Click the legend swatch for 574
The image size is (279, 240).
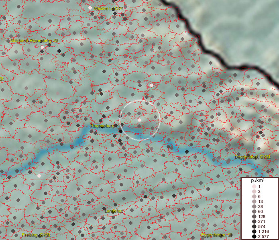point(254,226)
